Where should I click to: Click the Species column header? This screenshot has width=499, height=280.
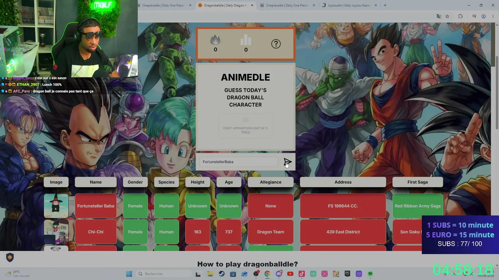166,182
